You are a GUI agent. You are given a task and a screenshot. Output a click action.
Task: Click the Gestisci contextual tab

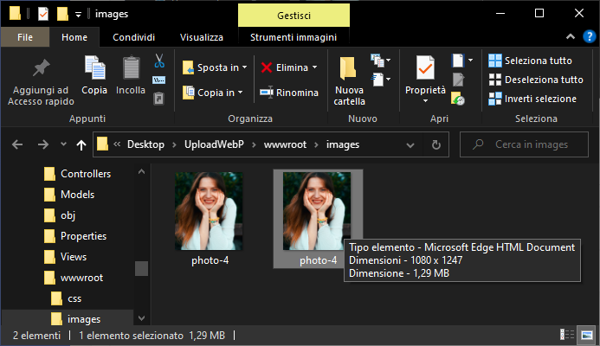click(294, 16)
